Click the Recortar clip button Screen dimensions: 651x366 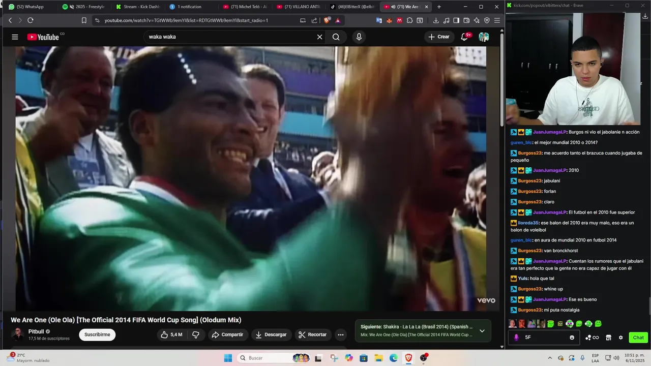[313, 334]
